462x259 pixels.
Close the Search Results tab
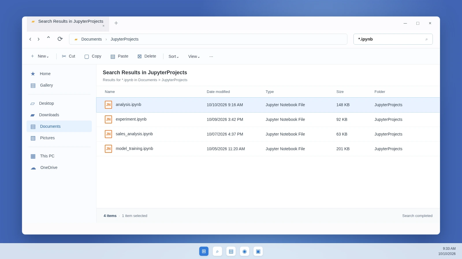click(x=103, y=26)
